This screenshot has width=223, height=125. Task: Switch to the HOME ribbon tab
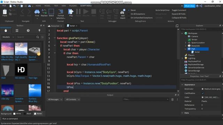(38, 6)
